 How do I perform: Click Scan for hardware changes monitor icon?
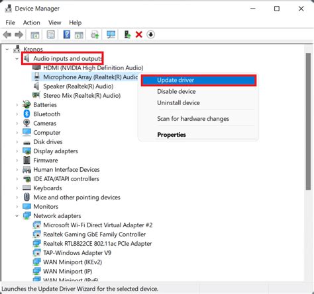pyautogui.click(x=111, y=34)
